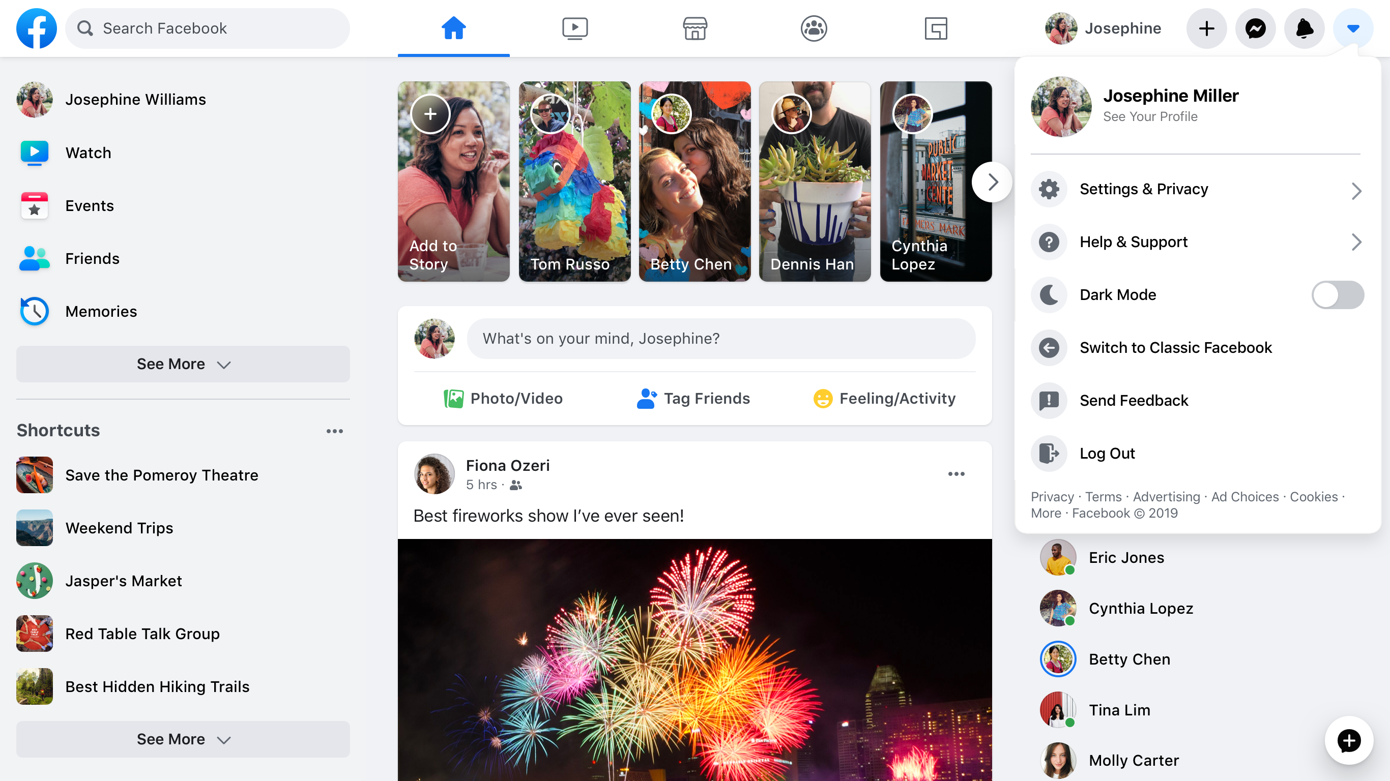
Task: Select Log Out menu option
Action: tap(1108, 453)
